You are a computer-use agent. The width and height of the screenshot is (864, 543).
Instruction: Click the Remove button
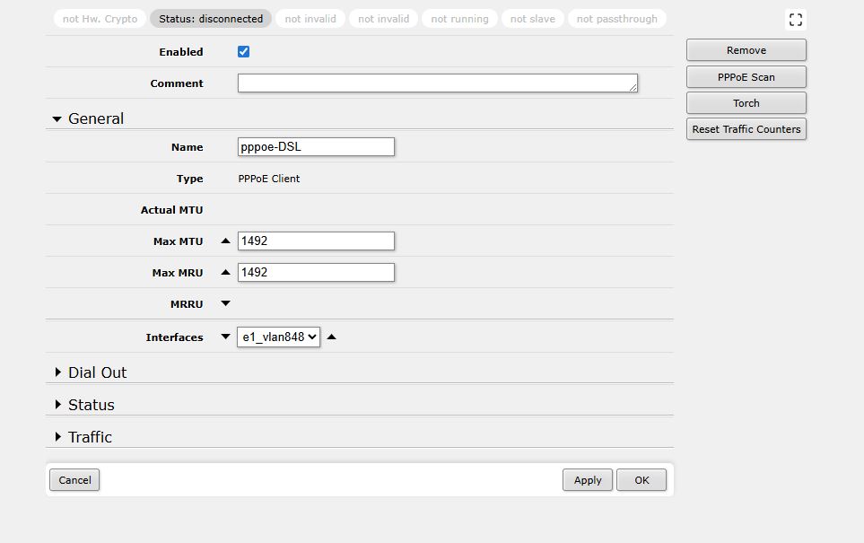click(x=746, y=50)
